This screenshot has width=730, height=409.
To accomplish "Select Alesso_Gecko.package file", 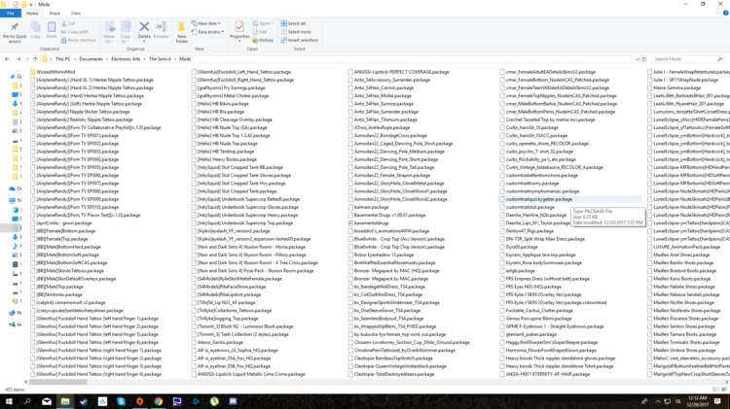I will pyautogui.click(x=220, y=342).
